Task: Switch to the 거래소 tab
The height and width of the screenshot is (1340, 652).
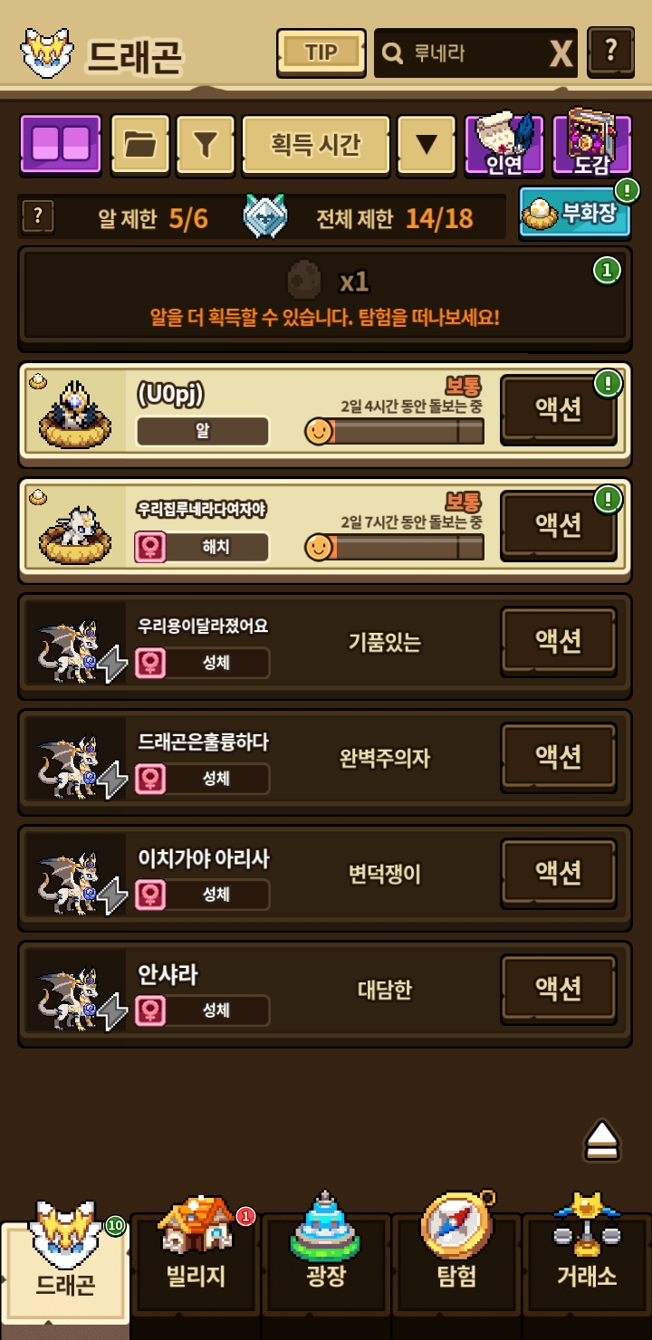Action: tap(587, 1252)
